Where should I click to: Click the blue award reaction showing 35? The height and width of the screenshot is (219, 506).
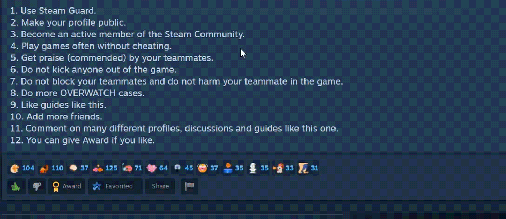pos(233,168)
